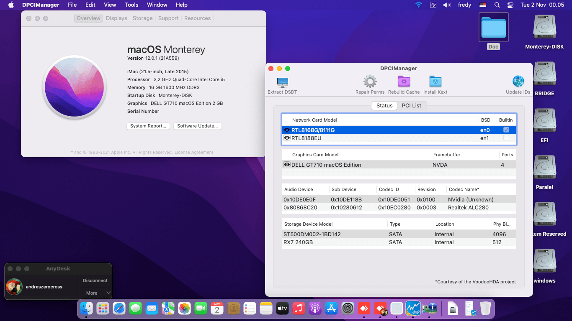572x321 pixels.
Task: Launch Safari from the Dock
Action: 119,308
